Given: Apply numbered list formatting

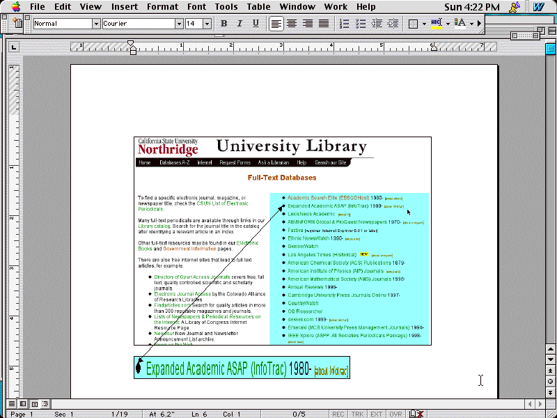Looking at the screenshot, I should pyautogui.click(x=344, y=24).
